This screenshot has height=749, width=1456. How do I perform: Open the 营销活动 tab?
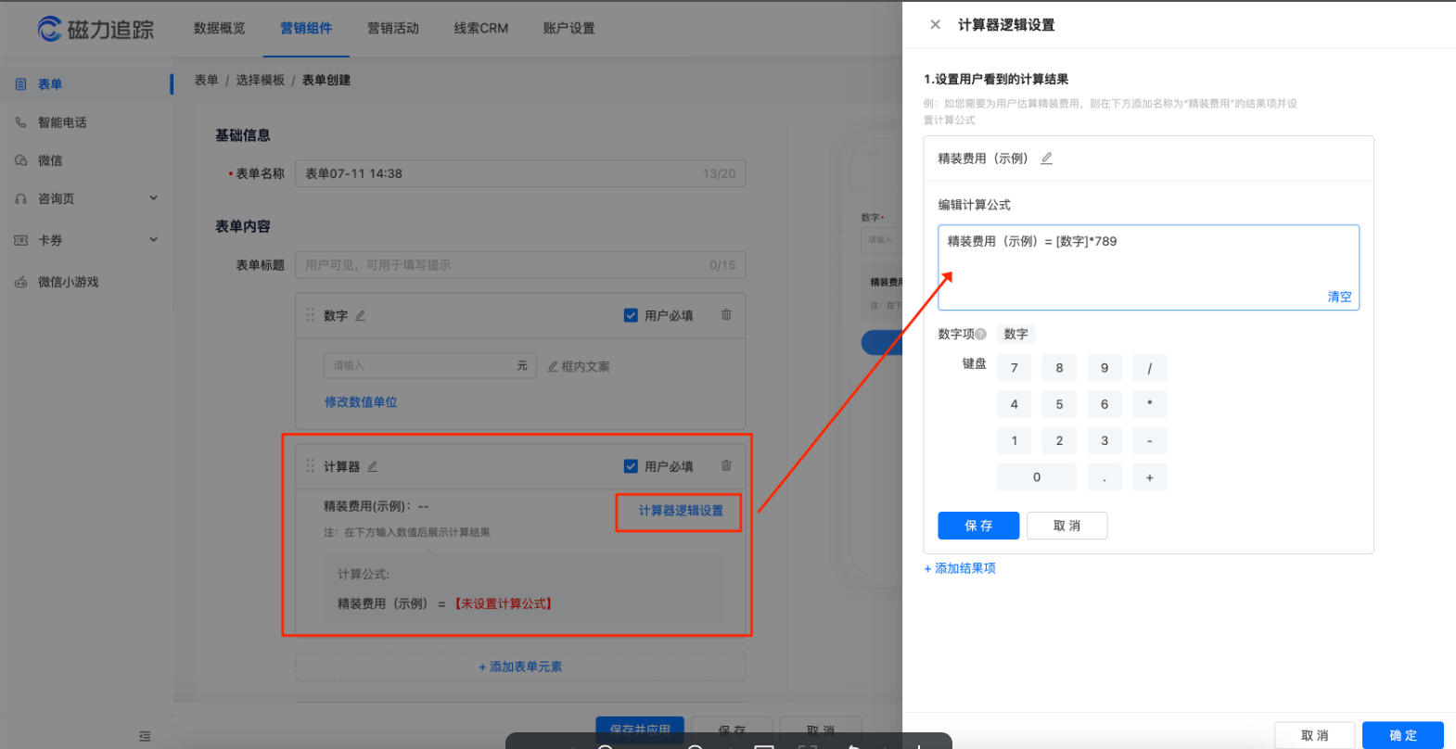coord(393,29)
